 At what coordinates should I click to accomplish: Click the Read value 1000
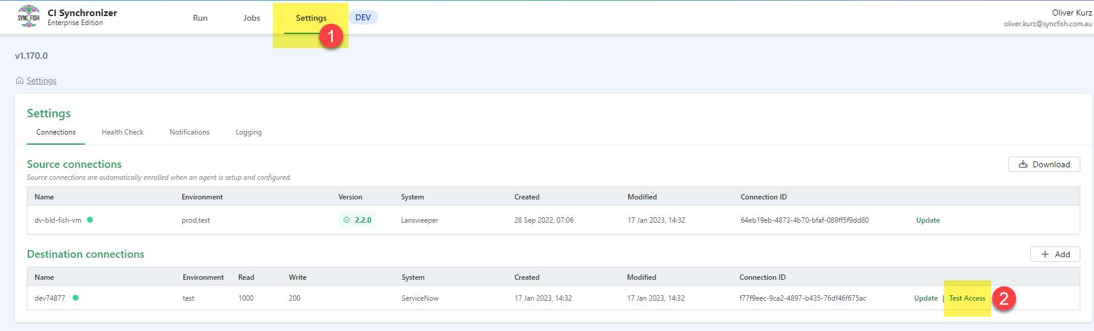point(246,298)
